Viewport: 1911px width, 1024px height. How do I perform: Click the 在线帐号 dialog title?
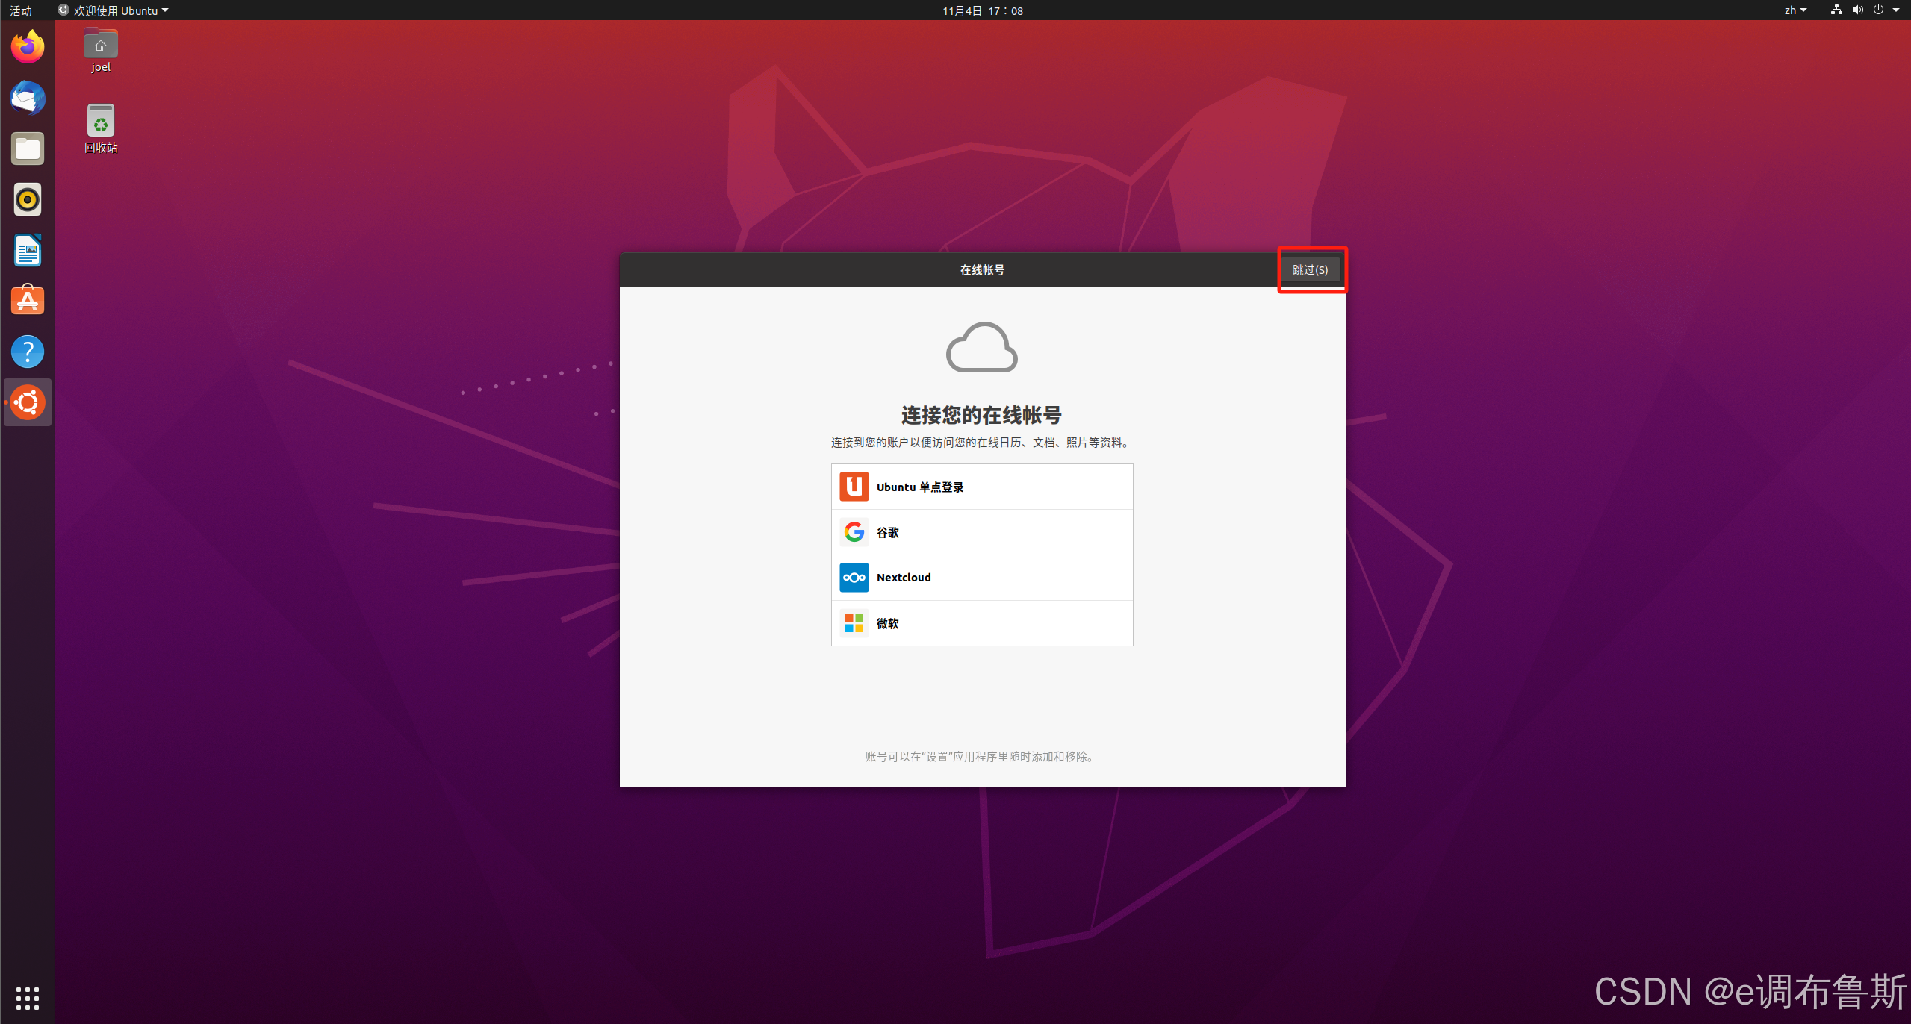coord(982,269)
